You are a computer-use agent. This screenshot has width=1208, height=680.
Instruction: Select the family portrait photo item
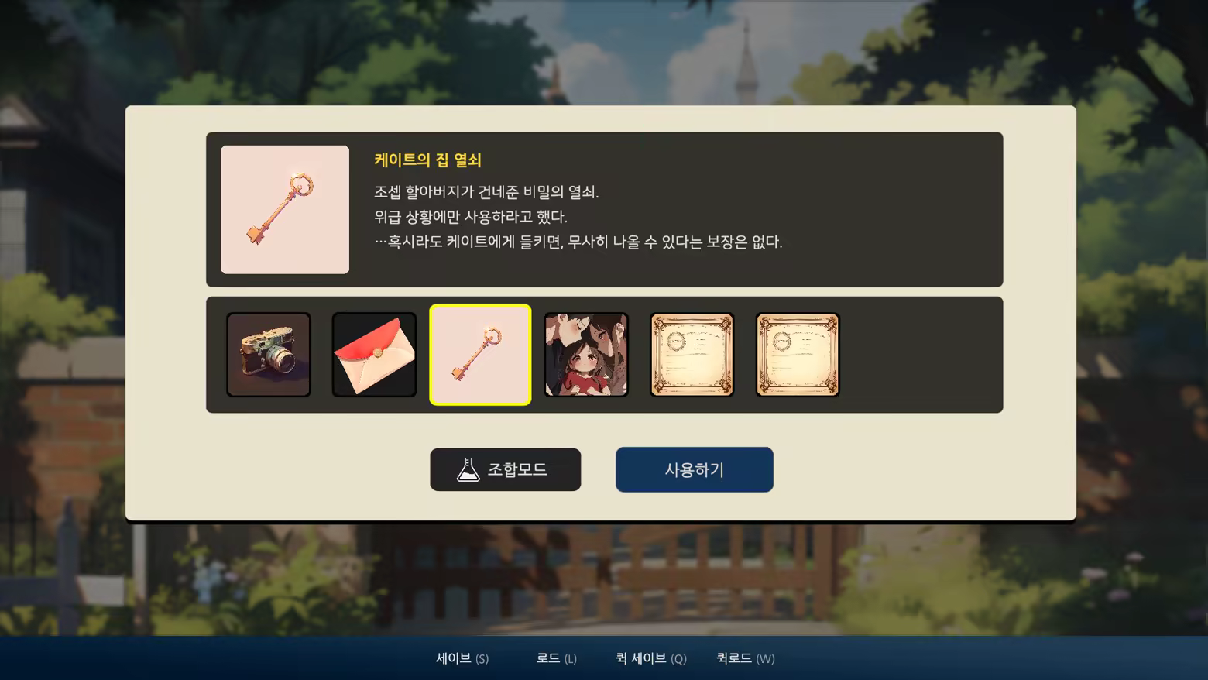586,355
